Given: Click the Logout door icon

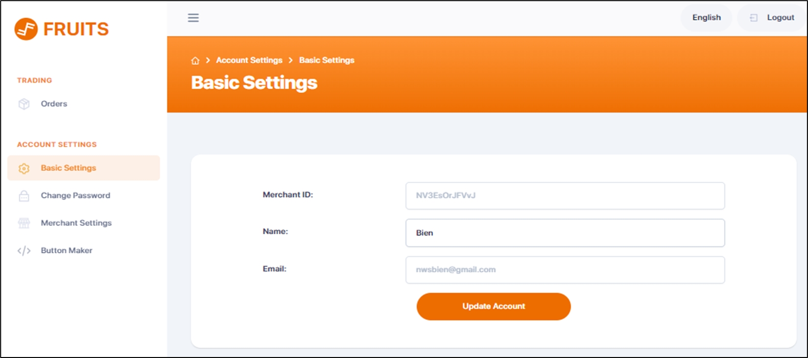Looking at the screenshot, I should tap(754, 18).
